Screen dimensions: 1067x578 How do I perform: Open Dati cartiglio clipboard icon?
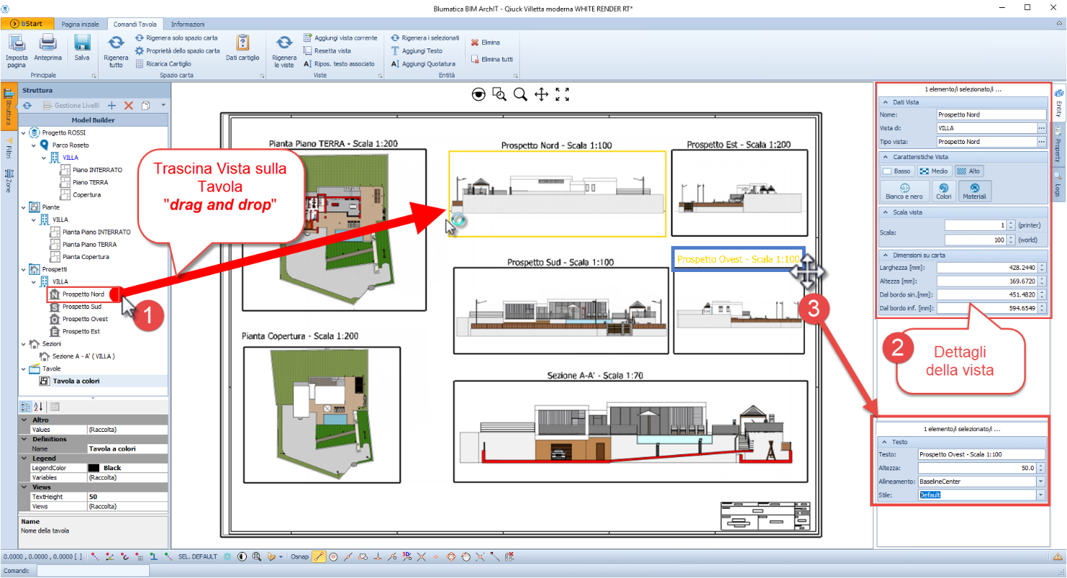(242, 43)
